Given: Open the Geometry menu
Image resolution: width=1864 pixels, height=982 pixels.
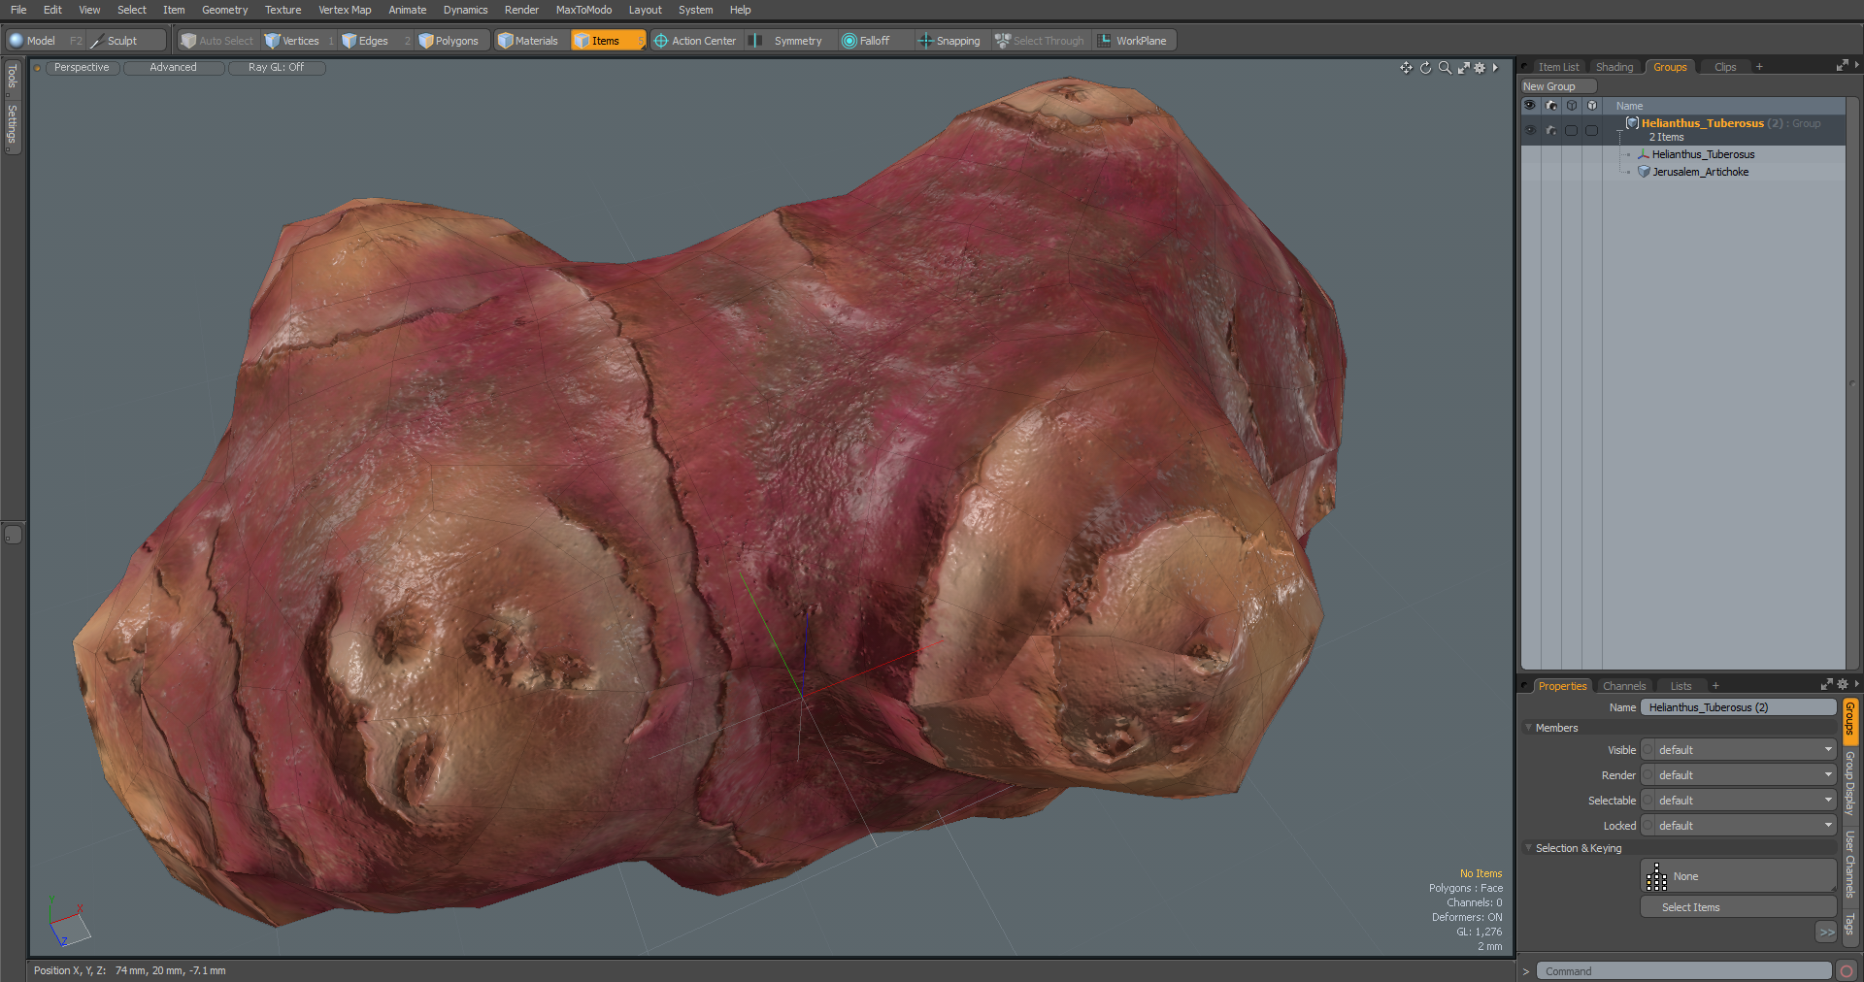Looking at the screenshot, I should coord(224,10).
